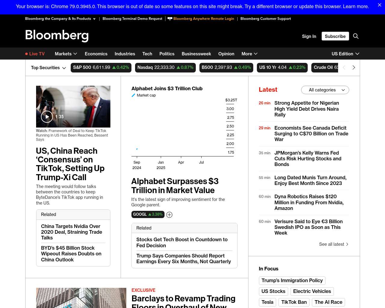Viewport: 385px width, 308px height.
Task: Open the Businessweek section
Action: click(196, 54)
